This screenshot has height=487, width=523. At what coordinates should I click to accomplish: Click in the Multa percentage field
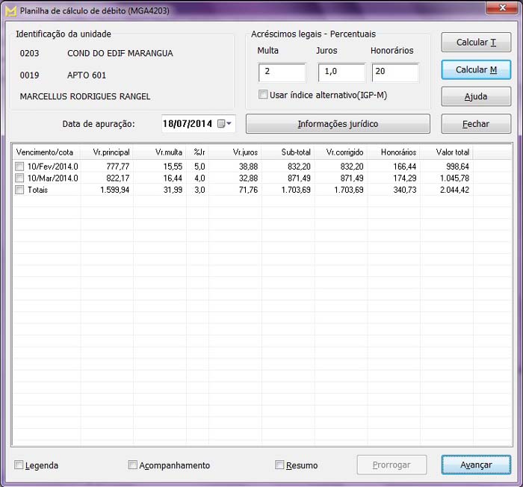click(282, 72)
